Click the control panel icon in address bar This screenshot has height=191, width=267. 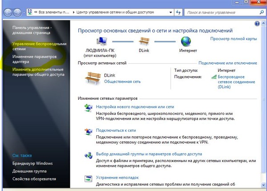[x=30, y=12]
